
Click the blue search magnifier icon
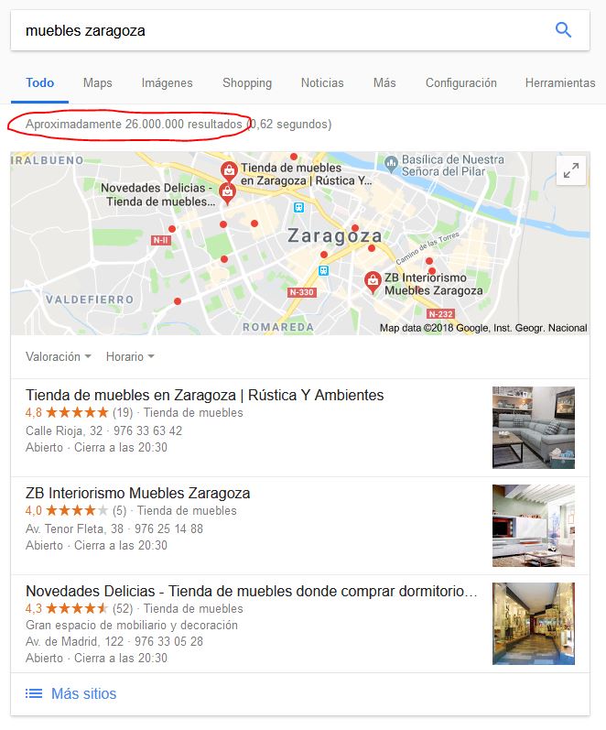coord(563,30)
